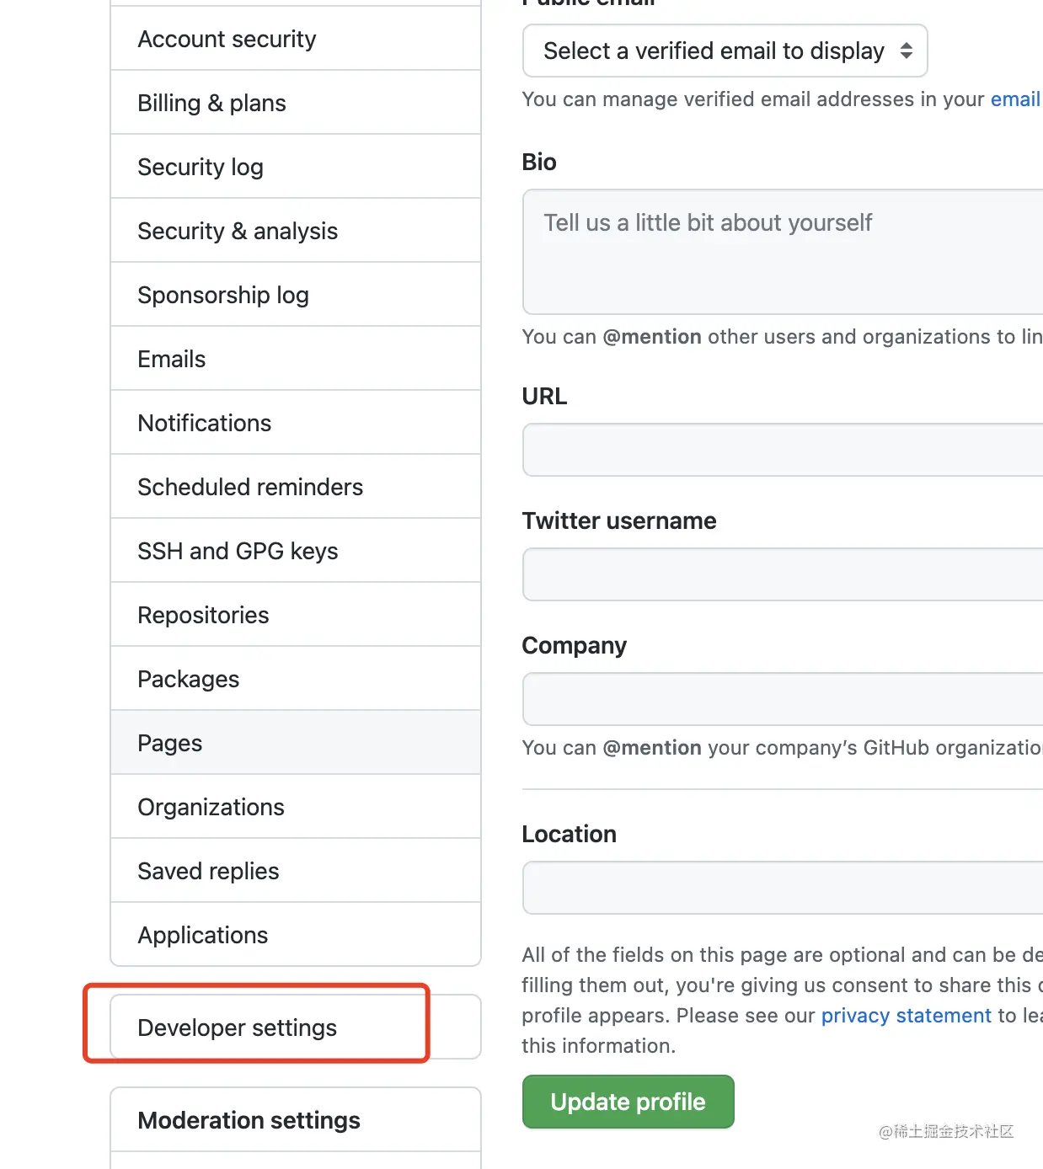Open Sponsorship log
1043x1169 pixels.
223,296
